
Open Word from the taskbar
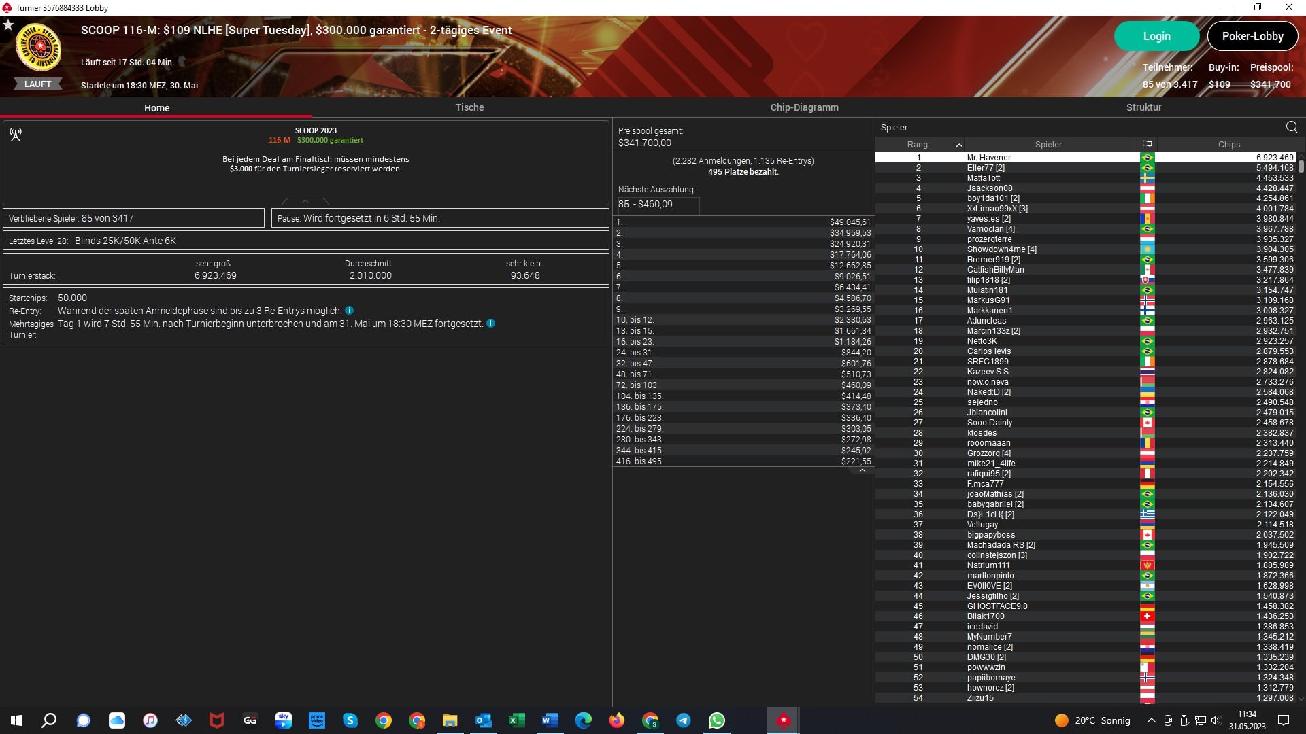click(550, 720)
